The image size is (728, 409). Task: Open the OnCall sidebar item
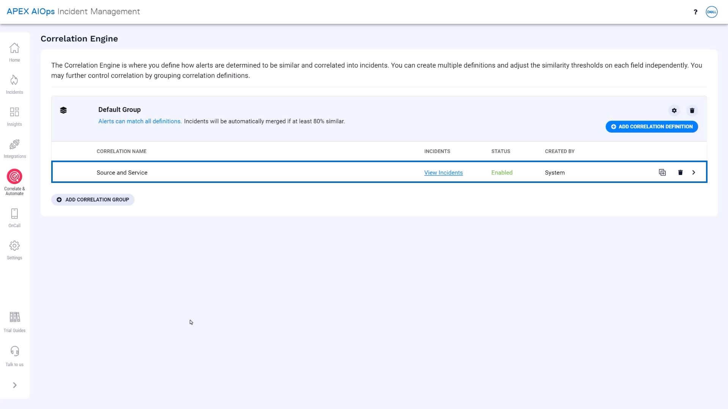(x=14, y=214)
